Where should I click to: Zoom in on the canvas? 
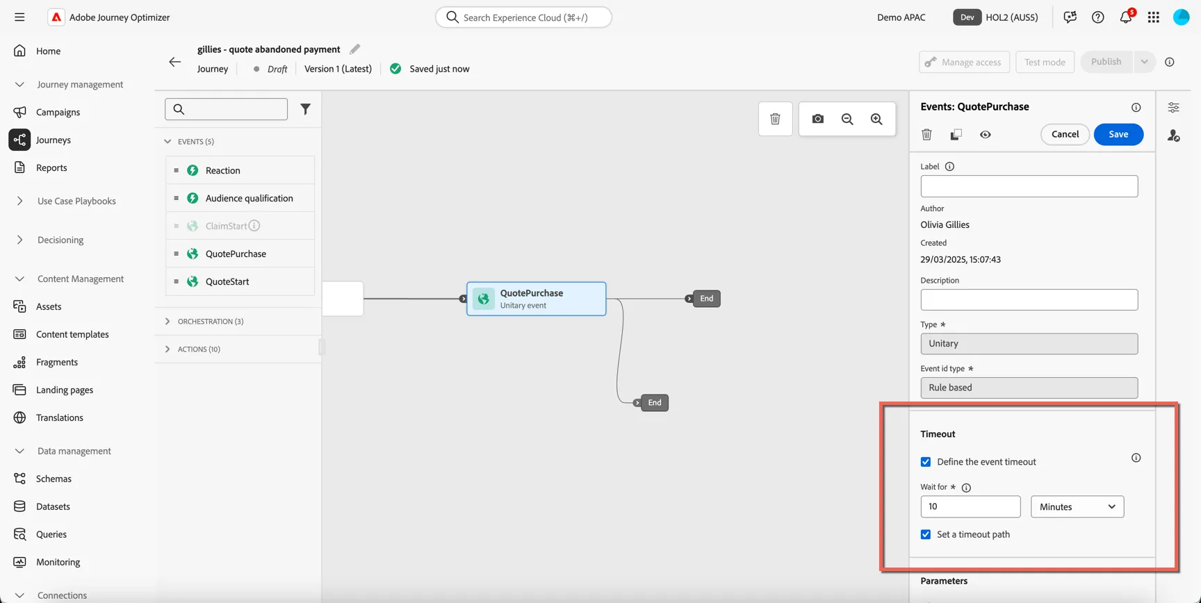tap(876, 119)
